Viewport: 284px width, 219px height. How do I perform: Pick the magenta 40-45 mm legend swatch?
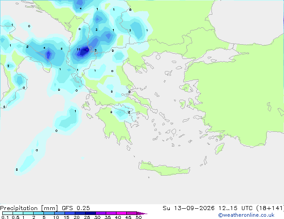(121, 213)
